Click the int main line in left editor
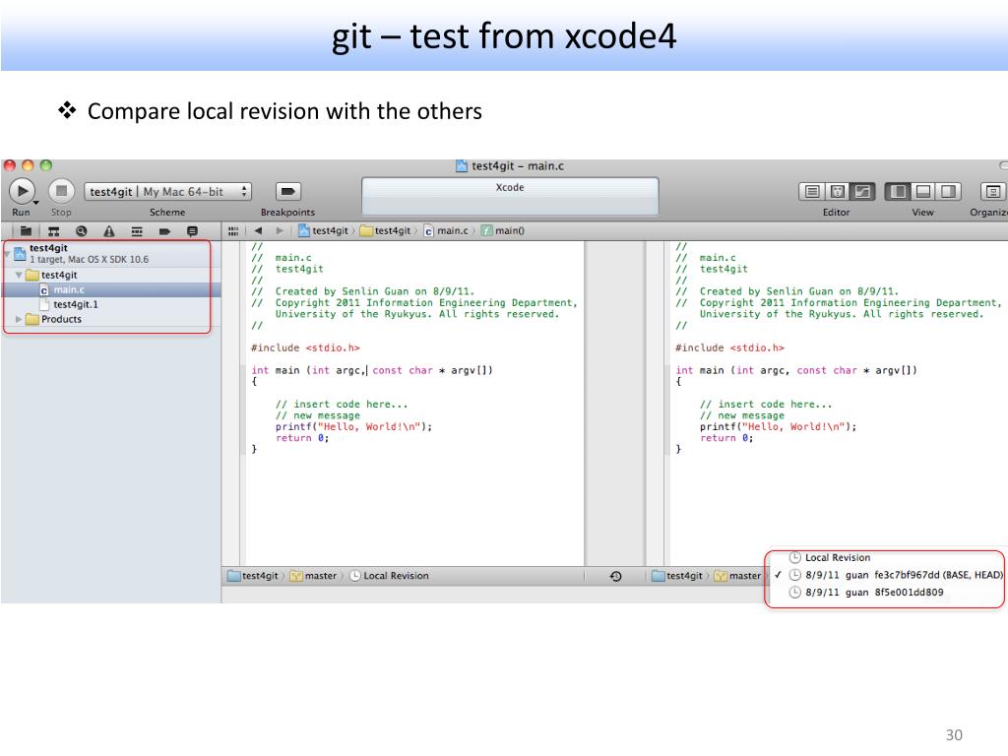This screenshot has width=1008, height=756. tap(372, 370)
